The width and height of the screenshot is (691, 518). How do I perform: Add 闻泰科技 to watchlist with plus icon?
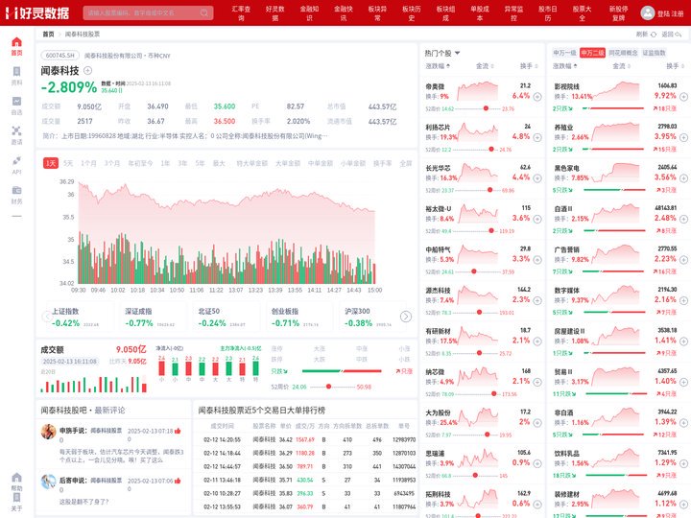tap(87, 70)
